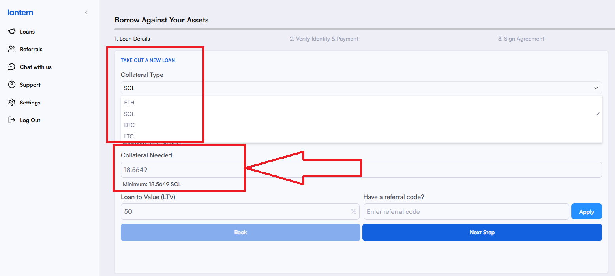Collapse the sidebar with the left chevron

86,12
